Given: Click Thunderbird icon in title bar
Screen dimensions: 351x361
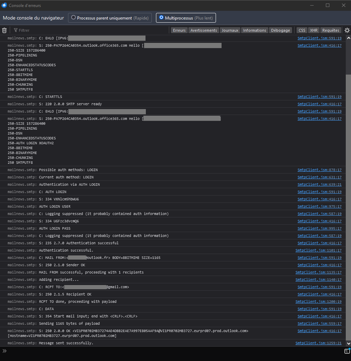Looking at the screenshot, I should pyautogui.click(x=4, y=5).
